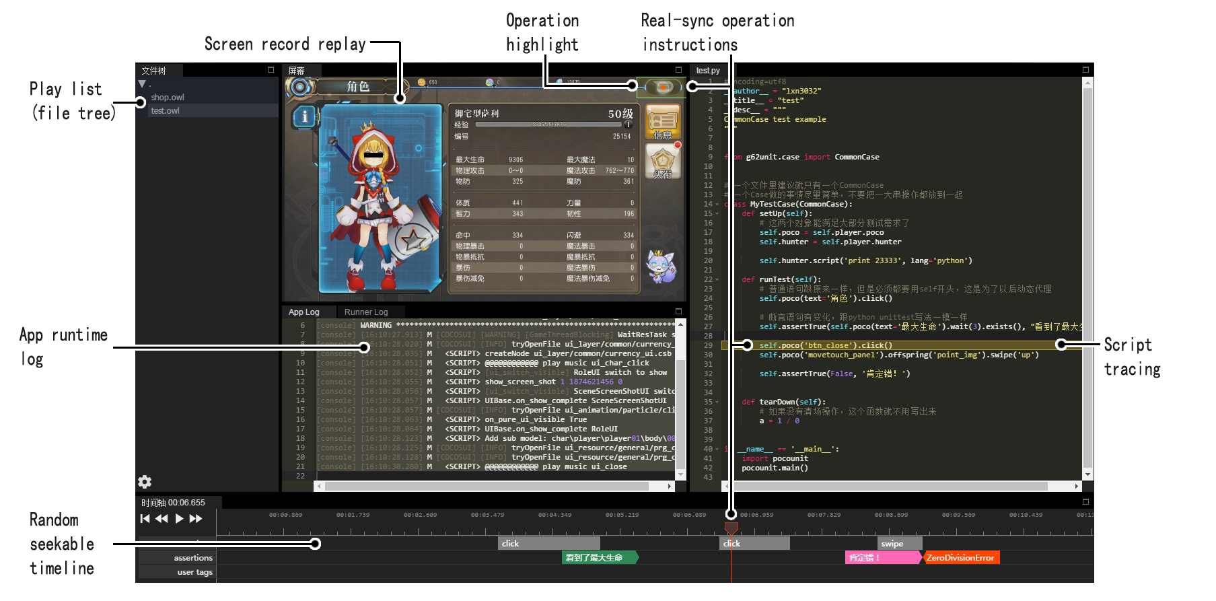Screen dimensions: 1216x601
Task: Maximize the 屏幕 screen replay panel
Action: click(x=678, y=70)
